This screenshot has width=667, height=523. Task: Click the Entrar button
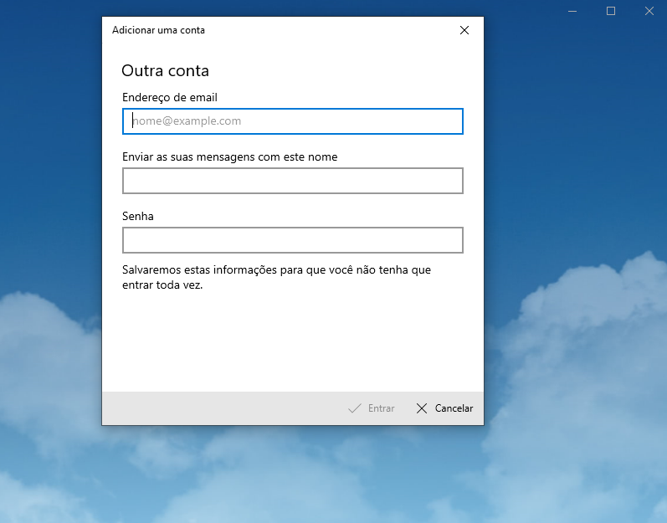coord(372,408)
